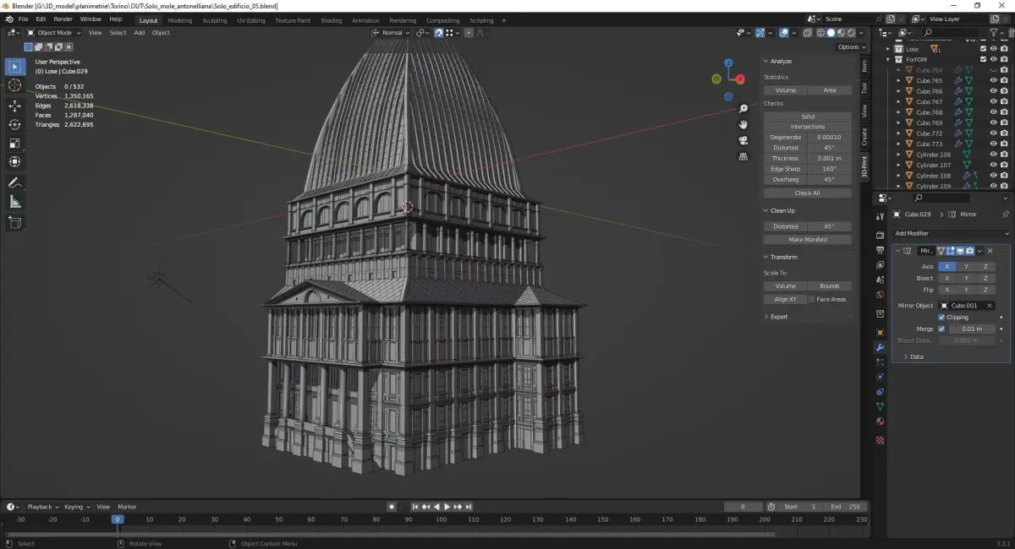Viewport: 1015px width, 549px height.
Task: Toggle Bisect Z button
Action: pyautogui.click(x=985, y=278)
